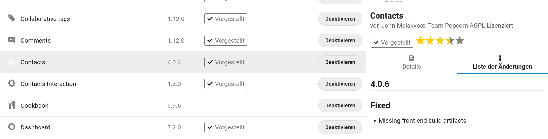548x139 pixels.
Task: Click the Contacts star rating
Action: pyautogui.click(x=440, y=41)
